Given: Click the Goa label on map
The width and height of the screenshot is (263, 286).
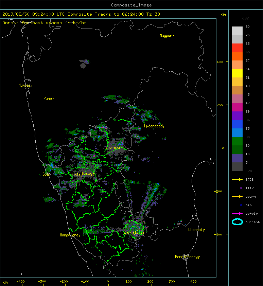Looking at the screenshot, I should click(x=46, y=174).
